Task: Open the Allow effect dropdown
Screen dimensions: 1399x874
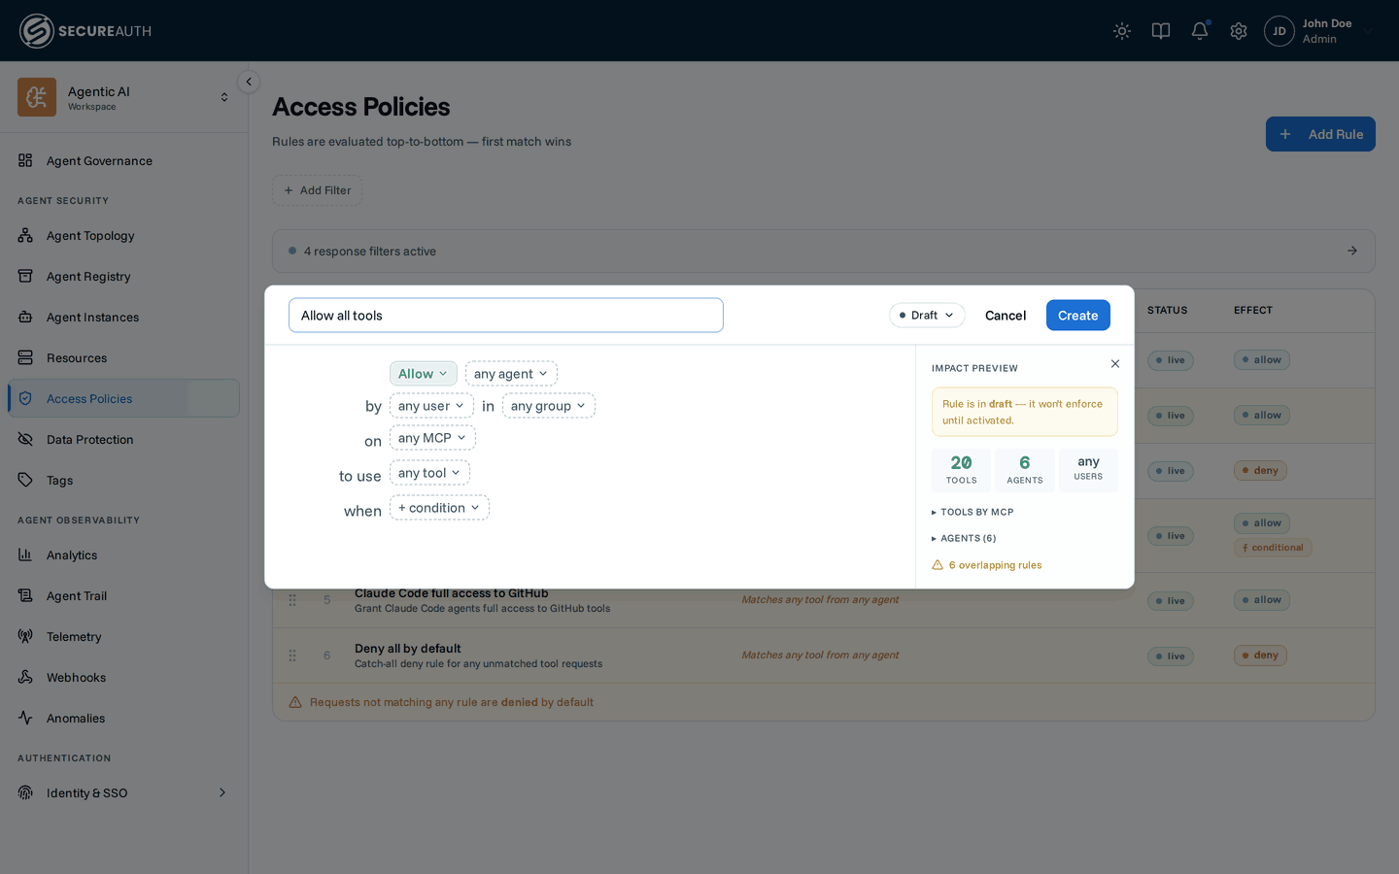Action: 424,374
